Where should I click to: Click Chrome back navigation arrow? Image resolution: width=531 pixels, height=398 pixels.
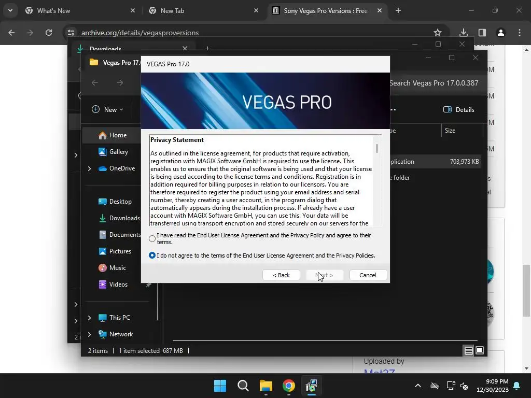tap(11, 33)
